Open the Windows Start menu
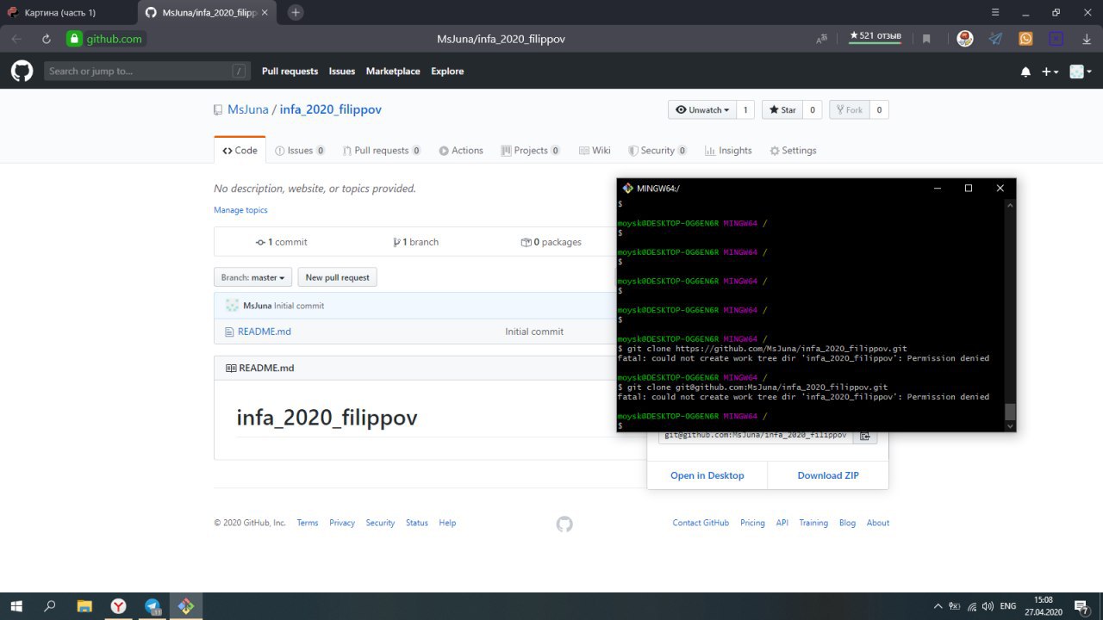1103x620 pixels. (x=16, y=606)
